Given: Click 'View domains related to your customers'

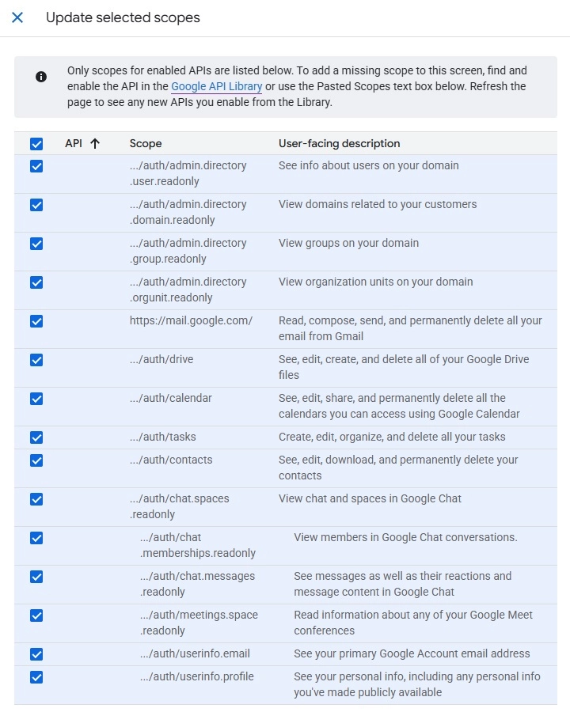Looking at the screenshot, I should (x=378, y=204).
